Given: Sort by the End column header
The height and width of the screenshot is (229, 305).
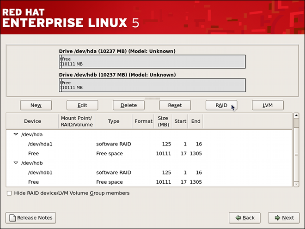Looking at the screenshot, I should [x=195, y=121].
